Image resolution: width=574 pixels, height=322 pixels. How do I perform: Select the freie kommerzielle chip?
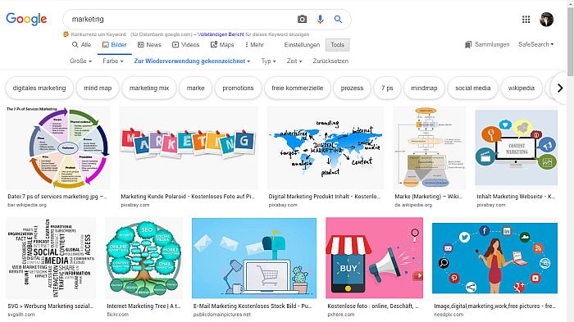click(x=297, y=88)
